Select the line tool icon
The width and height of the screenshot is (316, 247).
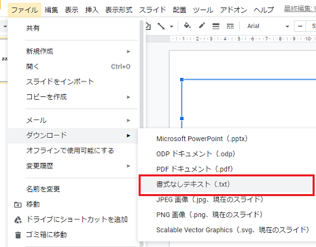point(161,26)
